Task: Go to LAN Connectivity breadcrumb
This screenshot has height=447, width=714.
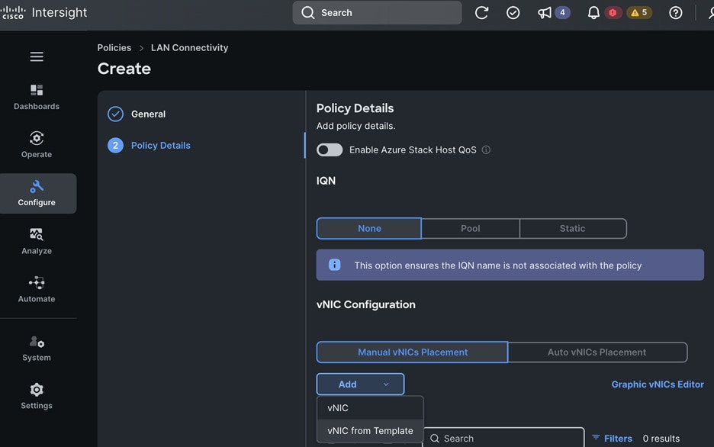Action: coord(189,48)
